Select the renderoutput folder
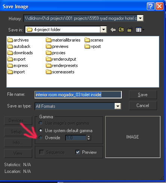Viewport: 166px width, 183px height. tap(61, 59)
